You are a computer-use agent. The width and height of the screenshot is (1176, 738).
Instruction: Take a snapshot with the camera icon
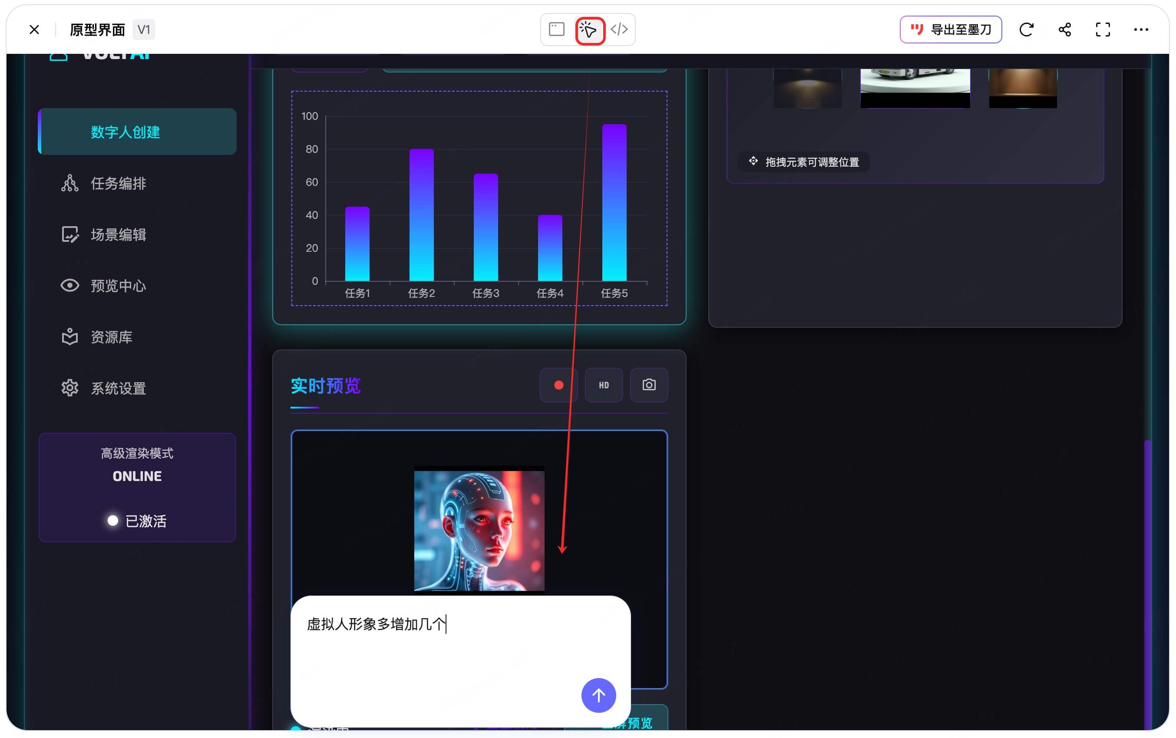[x=648, y=385]
